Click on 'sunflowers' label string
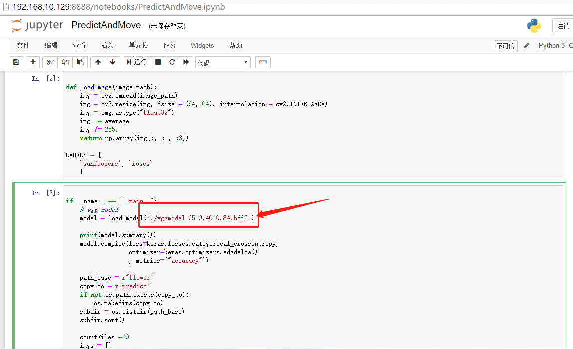 (99, 164)
